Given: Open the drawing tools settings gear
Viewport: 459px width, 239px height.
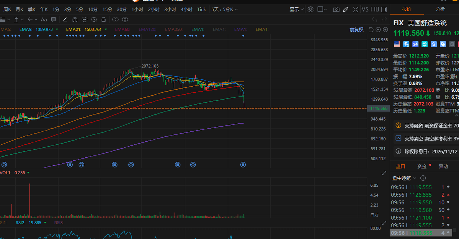Looking at the screenshot, I should [x=125, y=19].
